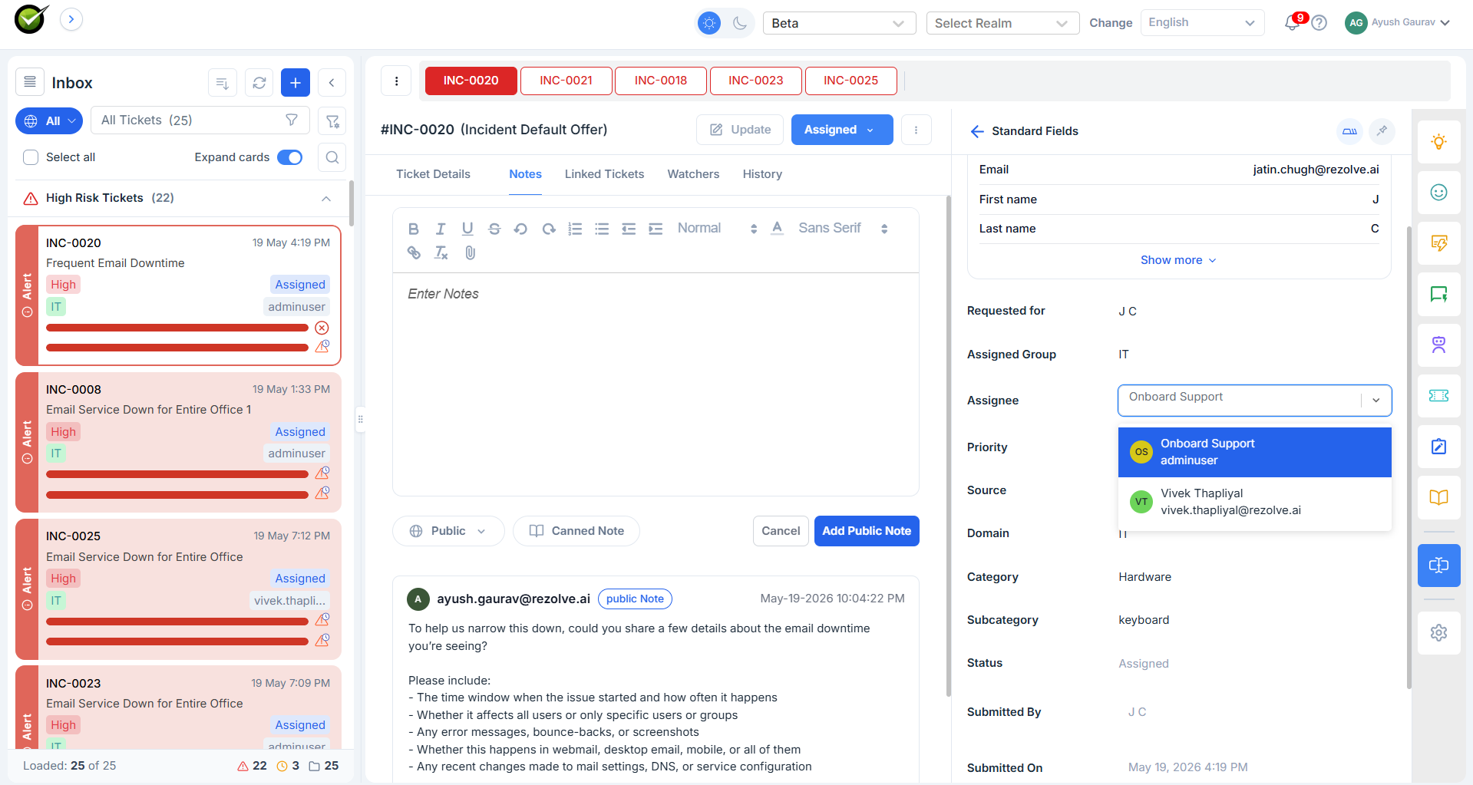Open the INC-0008 ticket card
Viewport: 1473px width, 785px height.
point(178,443)
